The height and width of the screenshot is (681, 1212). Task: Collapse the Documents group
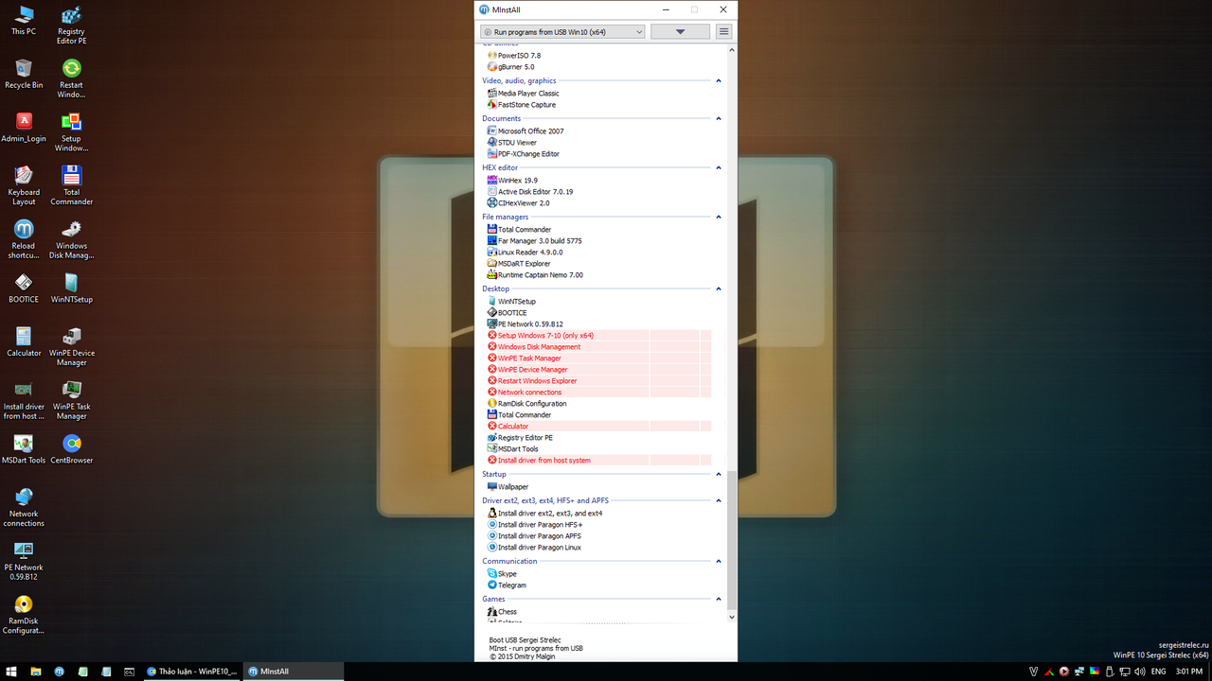719,119
